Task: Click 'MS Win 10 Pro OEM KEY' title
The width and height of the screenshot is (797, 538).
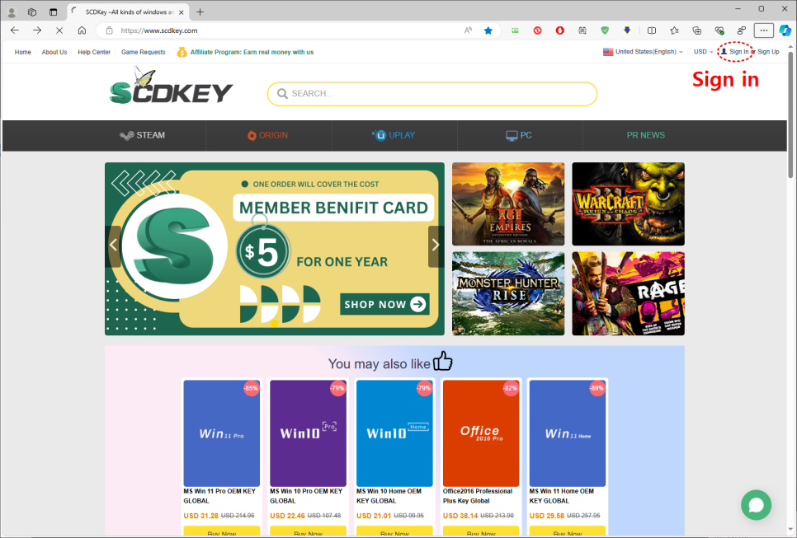Action: pyautogui.click(x=306, y=491)
